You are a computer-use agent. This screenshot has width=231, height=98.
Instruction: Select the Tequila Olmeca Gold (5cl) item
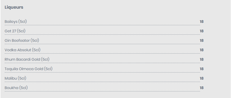(29, 69)
